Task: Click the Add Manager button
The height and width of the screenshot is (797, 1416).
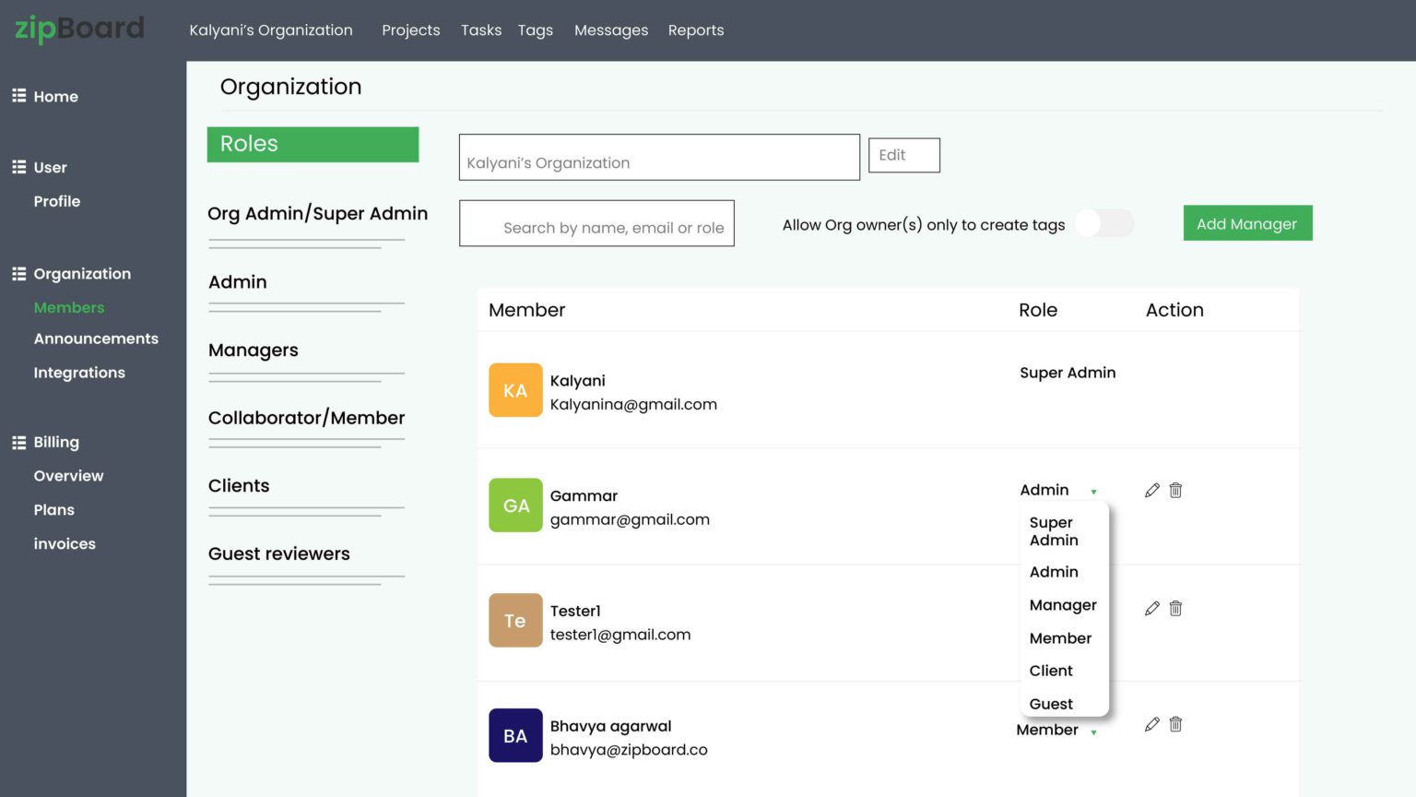Action: click(x=1247, y=222)
